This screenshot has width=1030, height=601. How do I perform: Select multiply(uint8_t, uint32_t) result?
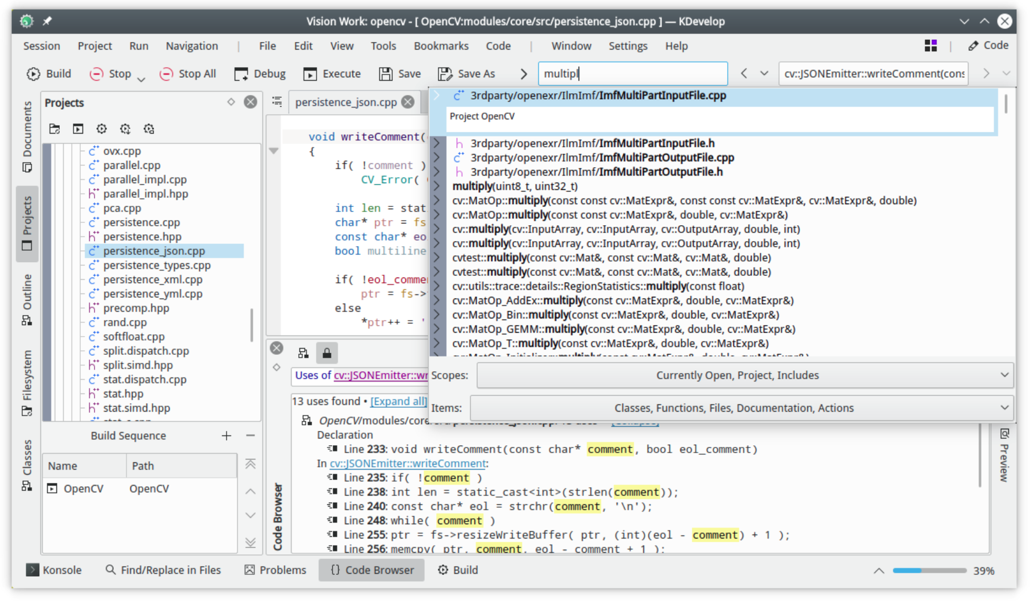(x=515, y=186)
